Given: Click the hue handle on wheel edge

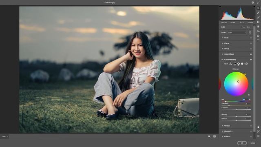Looking at the screenshot, I should (x=245, y=74).
